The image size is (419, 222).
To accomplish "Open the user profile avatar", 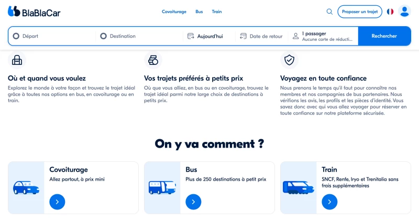I will click(x=404, y=12).
